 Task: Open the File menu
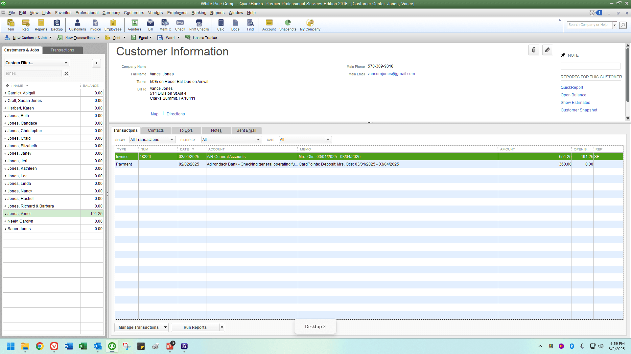pyautogui.click(x=12, y=13)
